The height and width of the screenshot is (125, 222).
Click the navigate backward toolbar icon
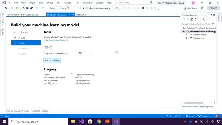[6, 8]
